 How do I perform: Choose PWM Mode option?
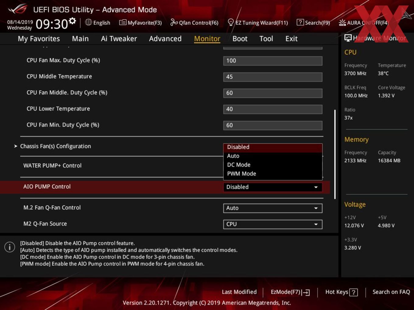click(x=272, y=174)
